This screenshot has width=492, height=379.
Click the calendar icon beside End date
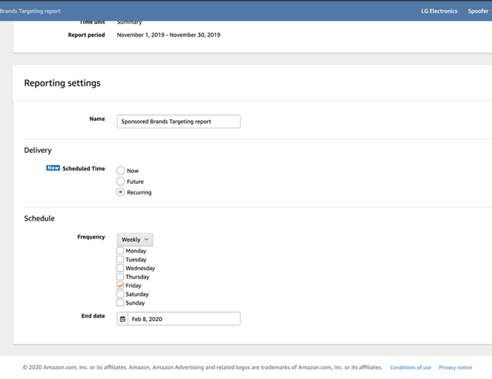pyautogui.click(x=122, y=319)
